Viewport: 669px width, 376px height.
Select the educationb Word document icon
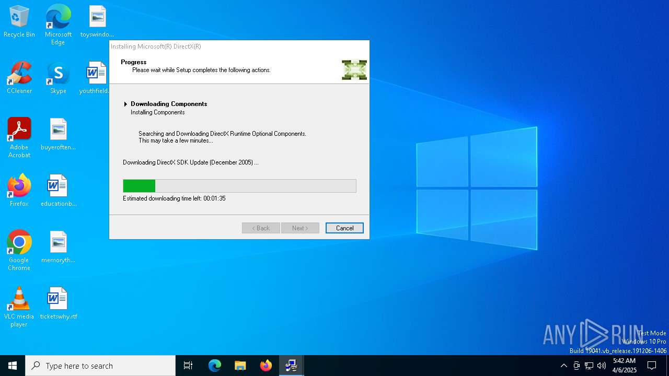[58, 191]
